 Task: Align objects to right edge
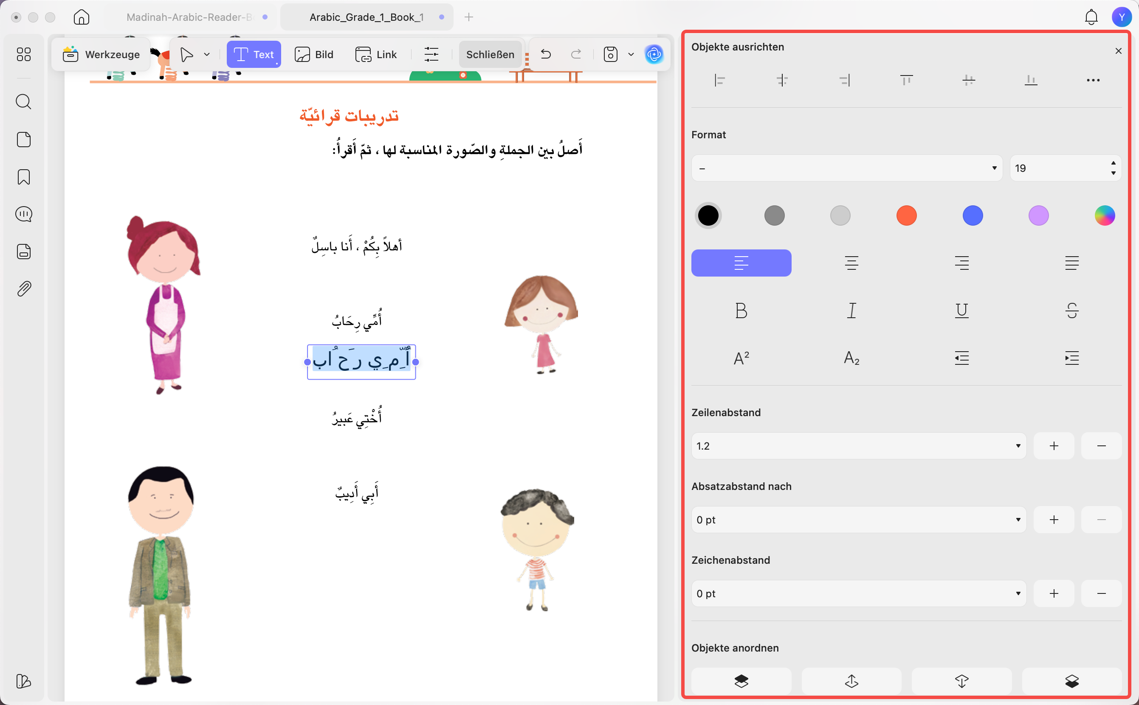point(844,80)
